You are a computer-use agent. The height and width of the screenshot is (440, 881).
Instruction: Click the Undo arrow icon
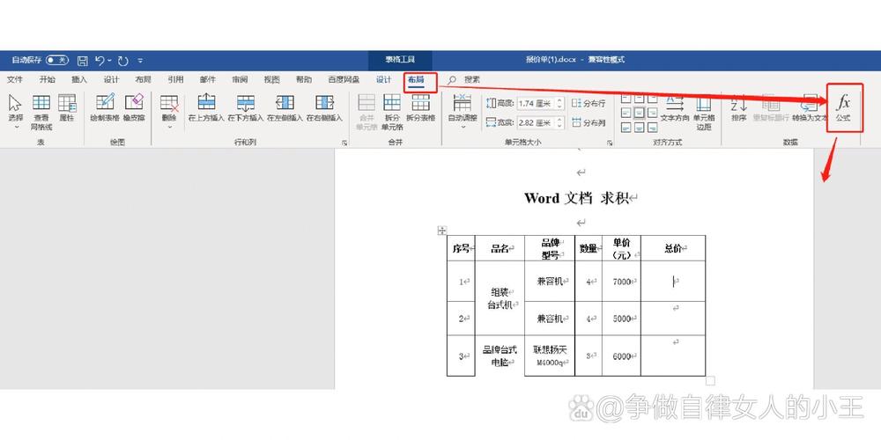100,60
